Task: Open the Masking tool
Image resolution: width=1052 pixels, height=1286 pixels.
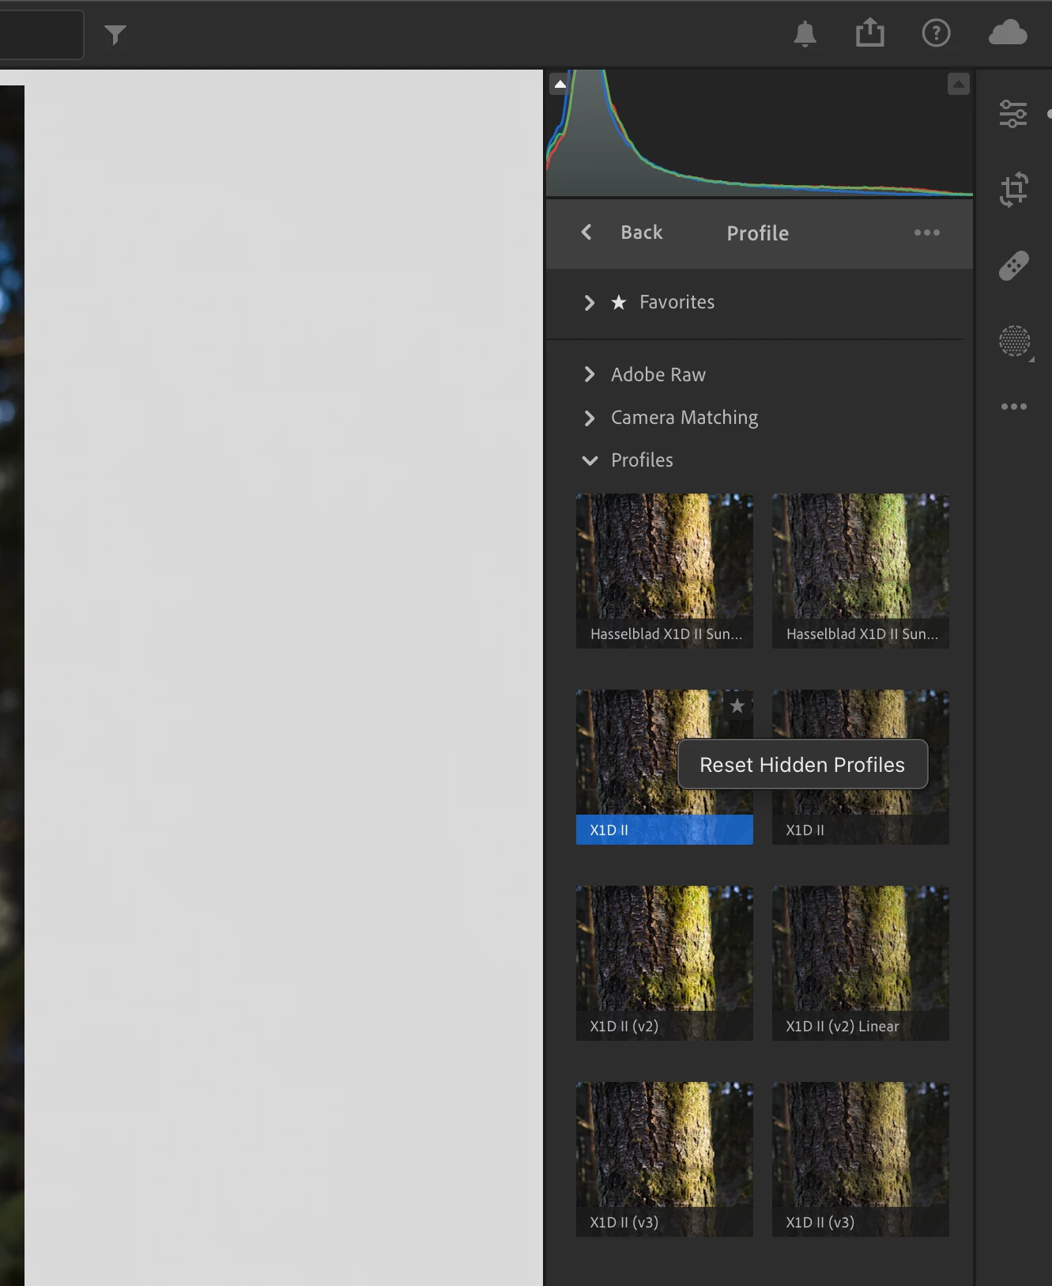Action: pyautogui.click(x=1015, y=342)
